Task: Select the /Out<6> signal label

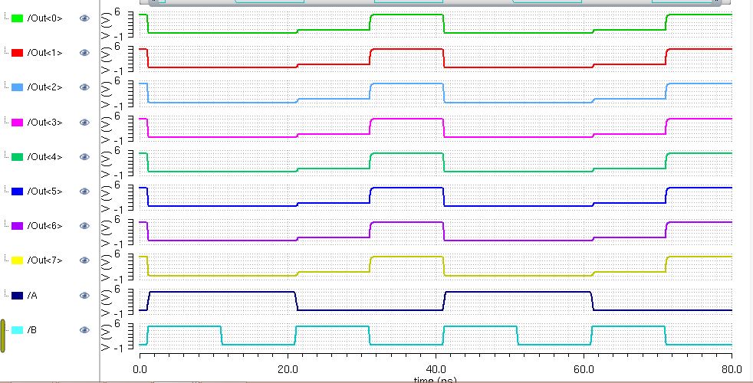Action: 44,225
